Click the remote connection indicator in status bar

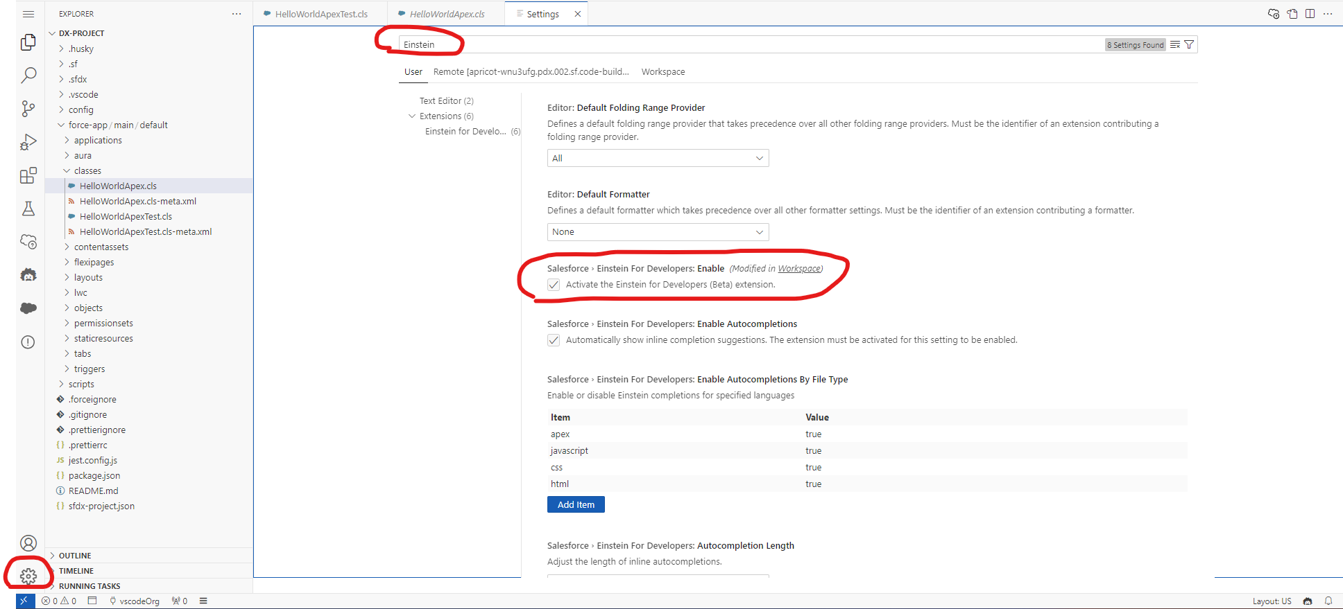click(x=25, y=601)
